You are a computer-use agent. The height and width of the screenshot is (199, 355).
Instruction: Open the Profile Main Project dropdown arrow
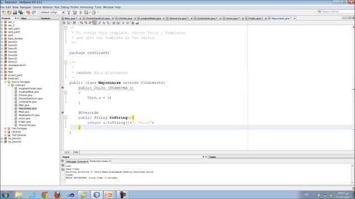pyautogui.click(x=98, y=12)
